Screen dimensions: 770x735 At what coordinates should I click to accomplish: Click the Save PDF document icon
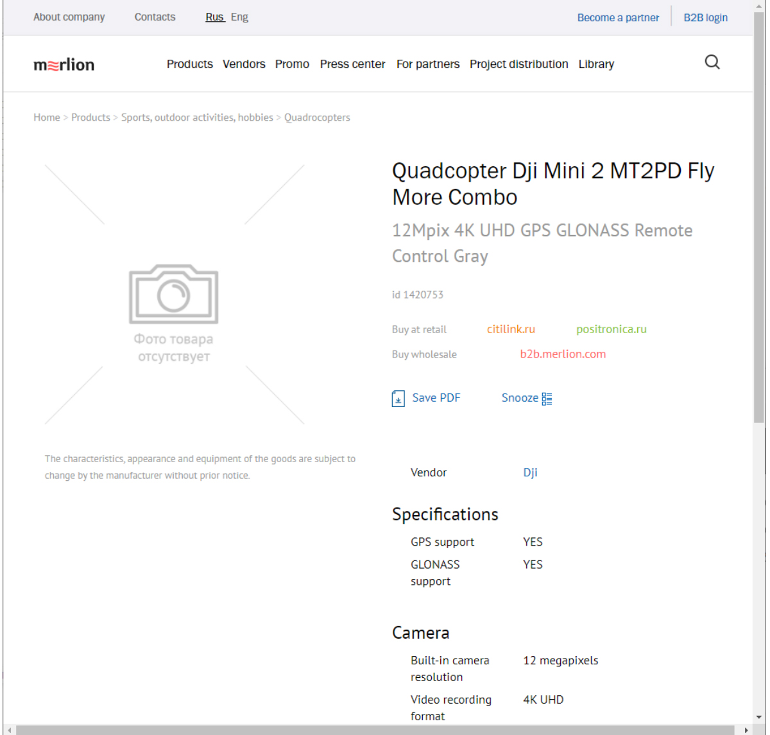[x=398, y=399]
